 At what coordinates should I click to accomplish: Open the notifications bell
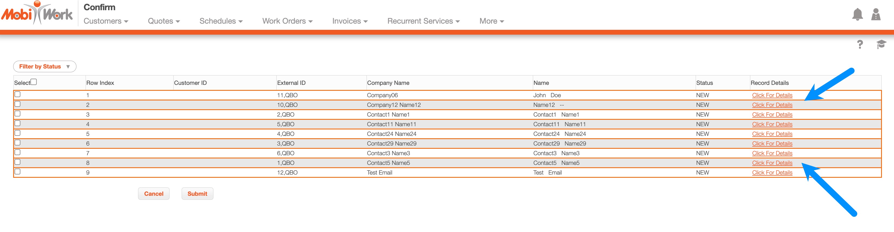point(857,15)
